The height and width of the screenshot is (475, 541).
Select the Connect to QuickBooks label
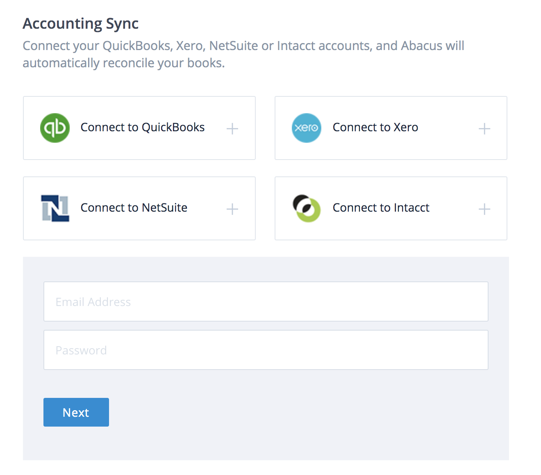(x=143, y=127)
